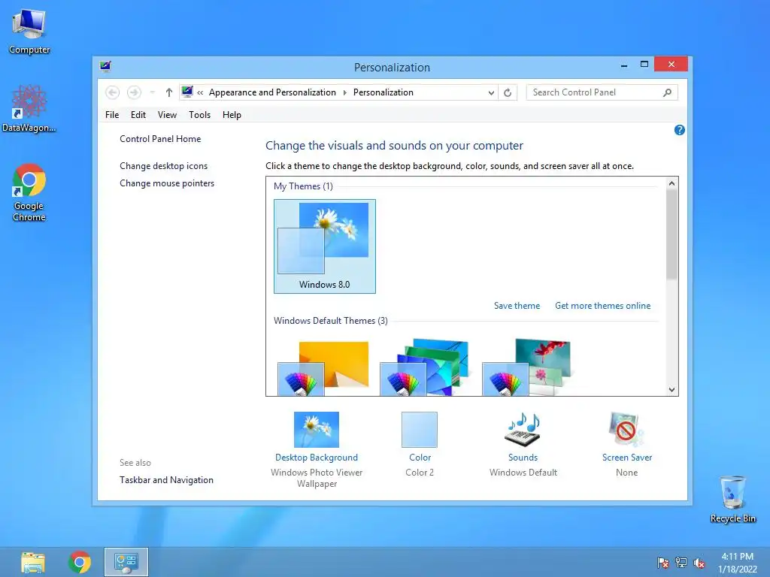The image size is (770, 577).
Task: Select the flowers default theme
Action: (526, 367)
